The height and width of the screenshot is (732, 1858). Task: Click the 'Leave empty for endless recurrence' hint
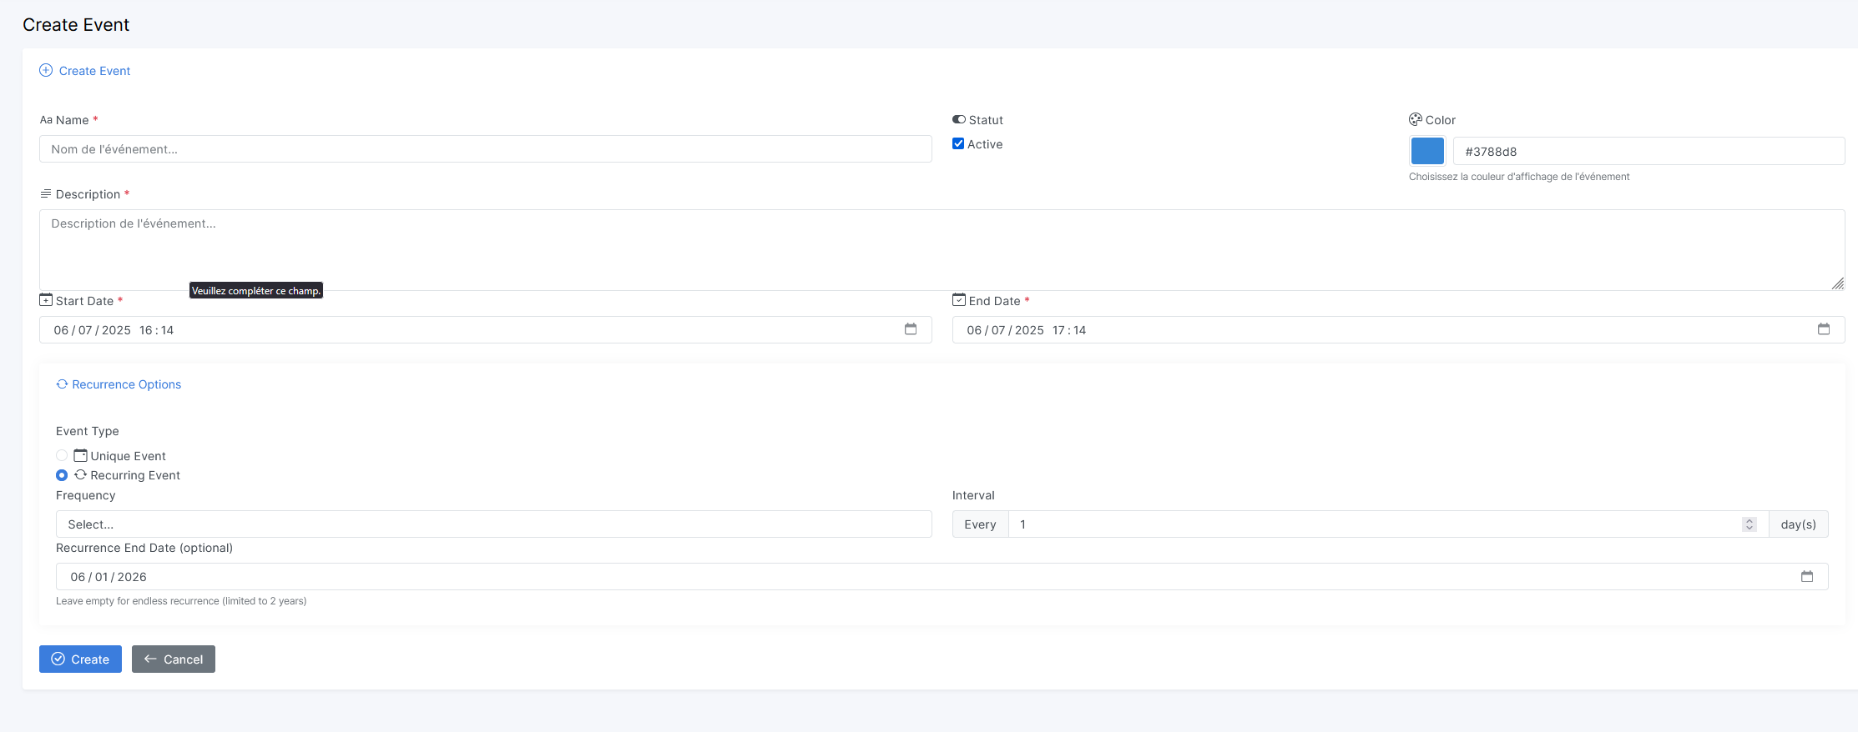(181, 601)
